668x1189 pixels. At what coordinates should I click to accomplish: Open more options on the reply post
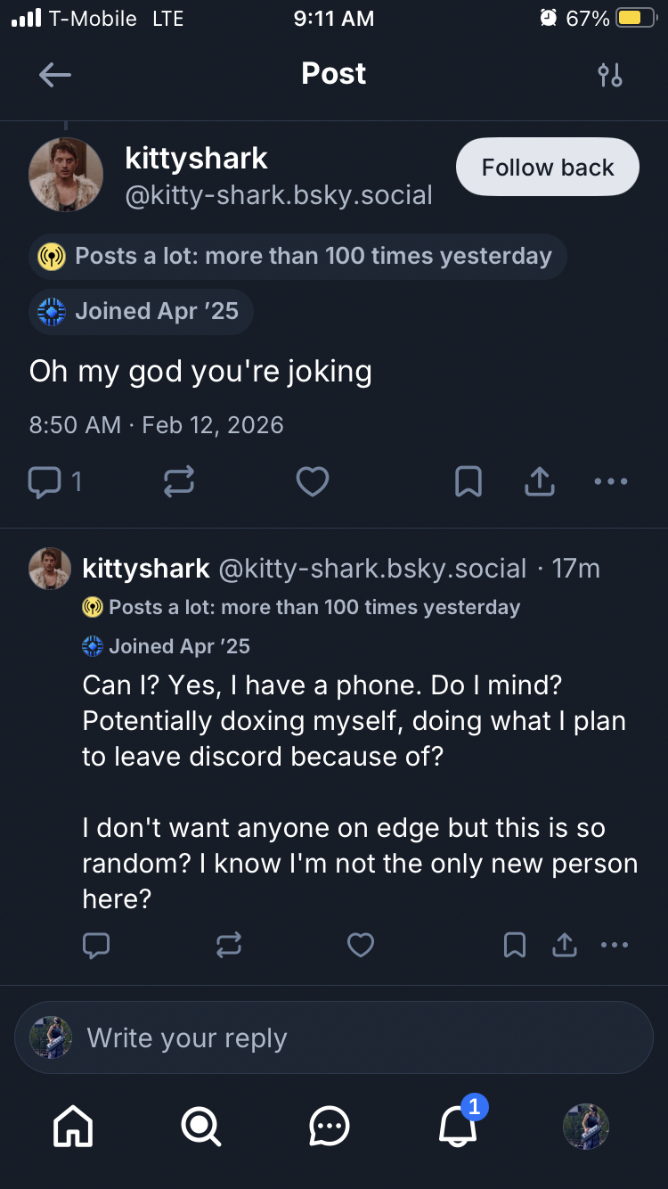click(x=615, y=945)
